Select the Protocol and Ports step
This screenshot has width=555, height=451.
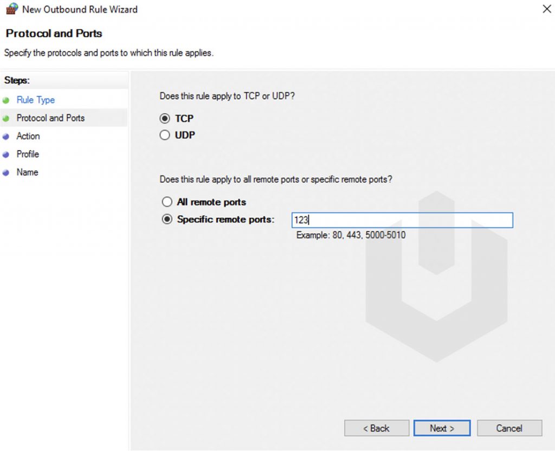coord(51,118)
